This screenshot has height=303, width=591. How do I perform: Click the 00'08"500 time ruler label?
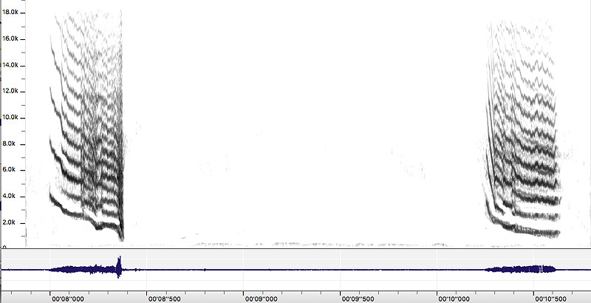coord(163,299)
